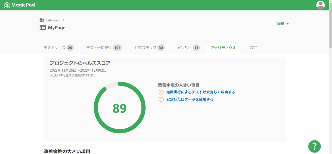Click the face icon beside 安定したロケータ
The width and height of the screenshot is (332, 154).
(x=161, y=99)
